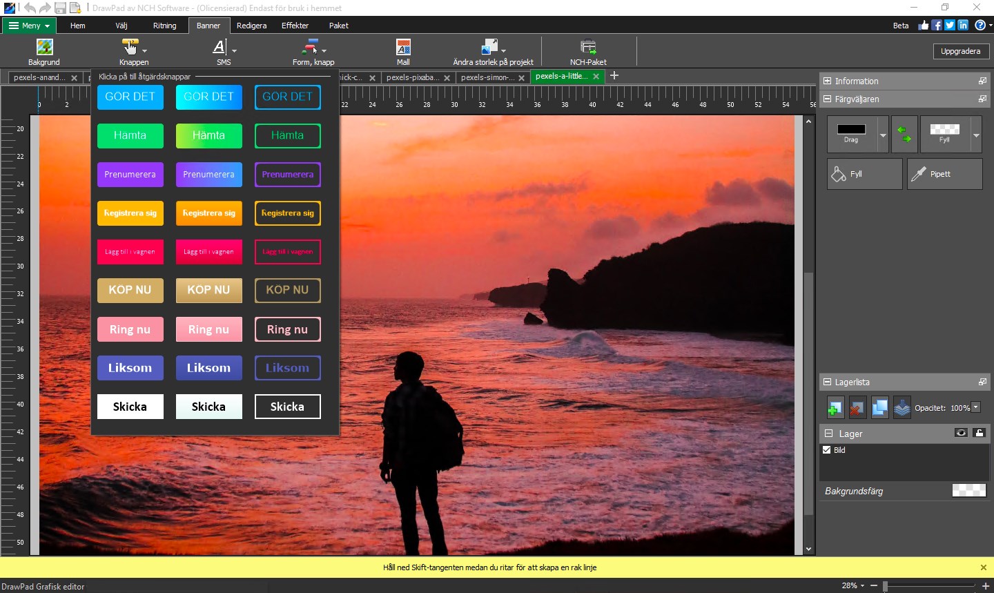Image resolution: width=994 pixels, height=593 pixels.
Task: Switch to the Effekter ribbon tab
Action: click(x=295, y=26)
